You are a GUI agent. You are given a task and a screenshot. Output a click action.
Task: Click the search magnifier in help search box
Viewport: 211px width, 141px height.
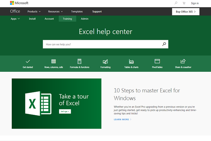point(164,44)
